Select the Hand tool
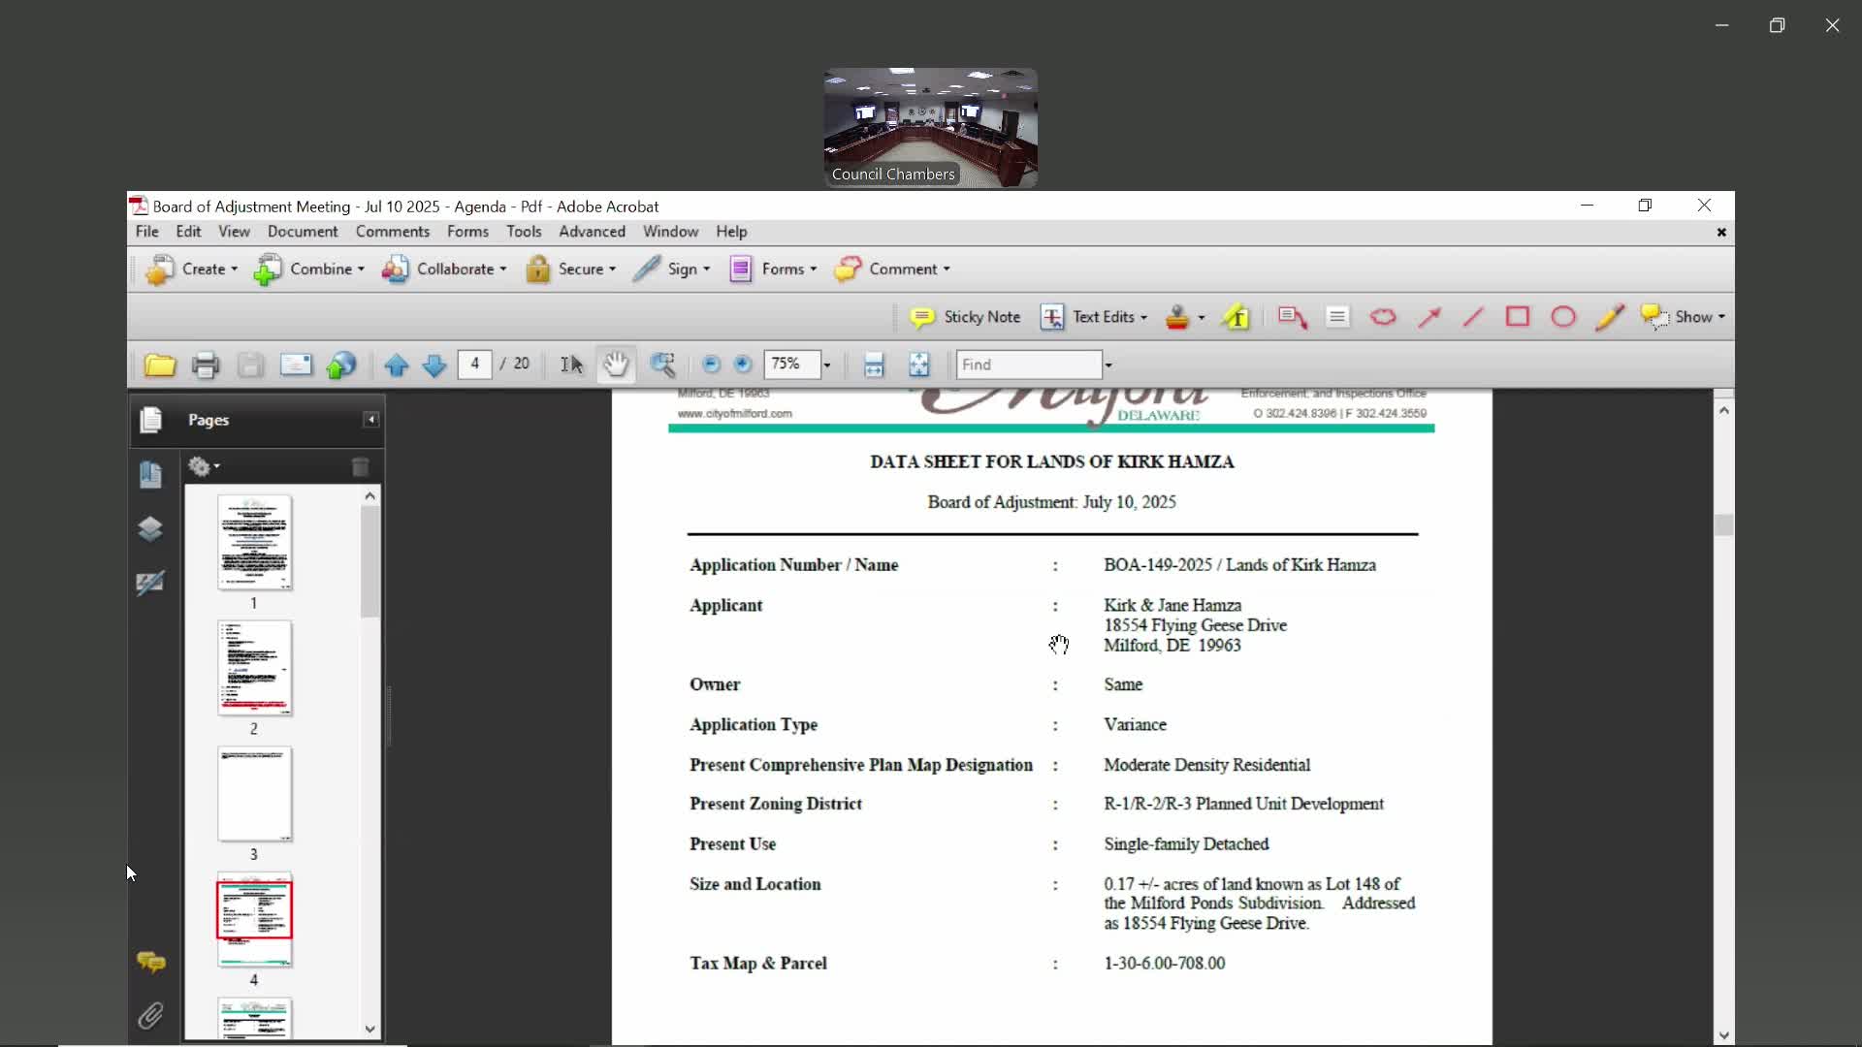Screen dimensions: 1862x1047 click(616, 365)
